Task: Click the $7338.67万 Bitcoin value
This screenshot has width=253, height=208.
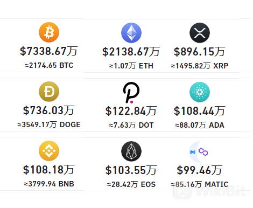Action: click(49, 51)
